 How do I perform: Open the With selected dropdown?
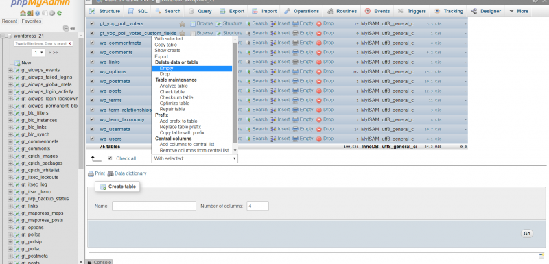click(195, 159)
